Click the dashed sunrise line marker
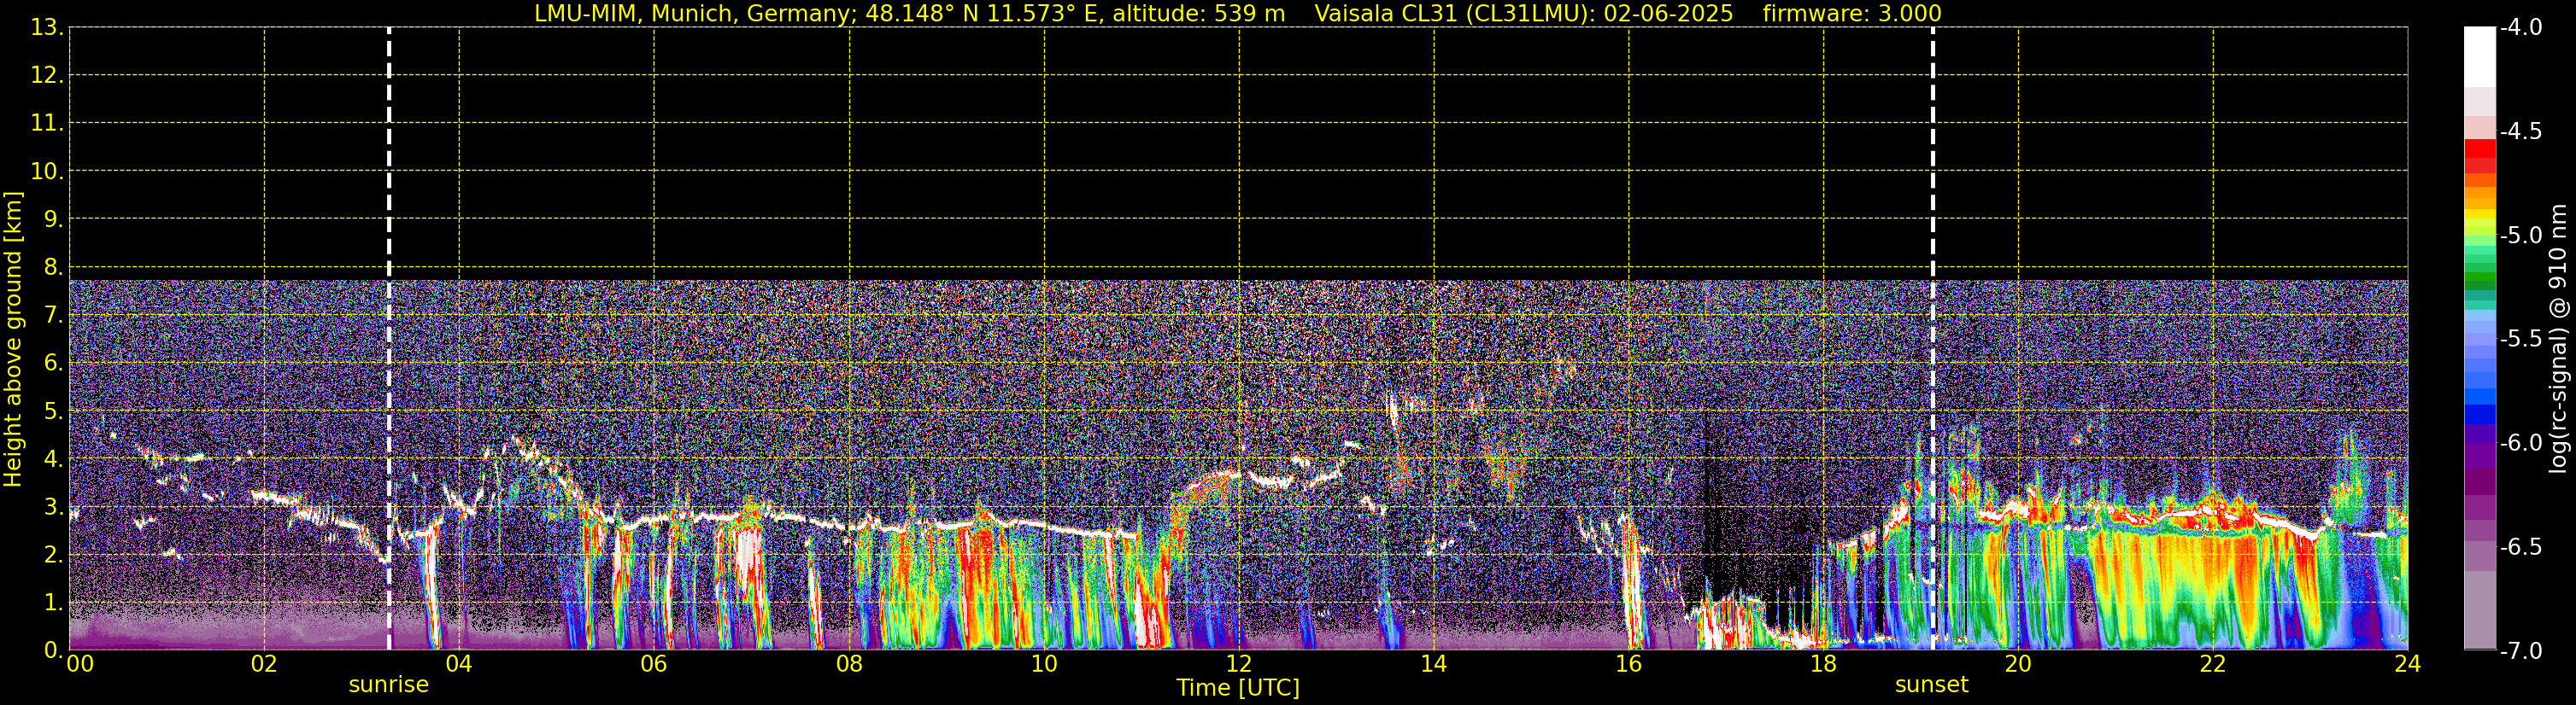This screenshot has width=2576, height=705. [x=389, y=339]
